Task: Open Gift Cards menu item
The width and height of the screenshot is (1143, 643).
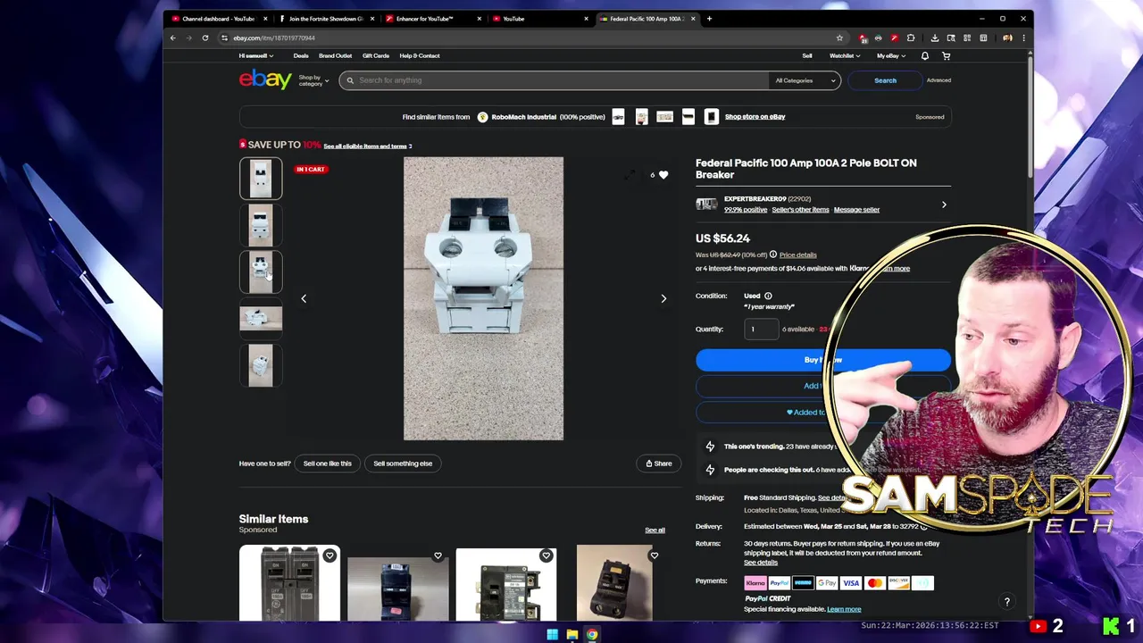Action: tap(375, 55)
